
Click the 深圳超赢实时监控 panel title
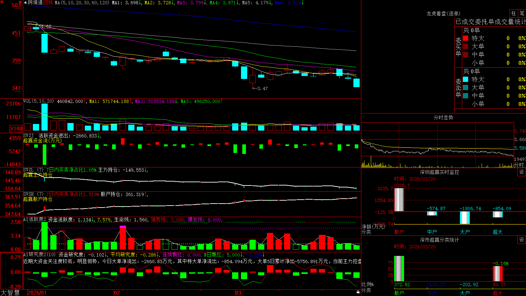click(x=439, y=172)
